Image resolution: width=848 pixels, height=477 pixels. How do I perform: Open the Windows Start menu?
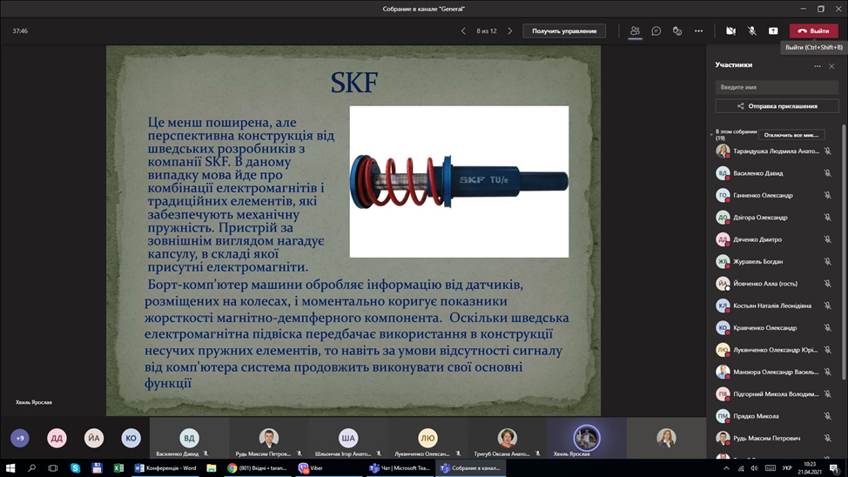(10, 468)
